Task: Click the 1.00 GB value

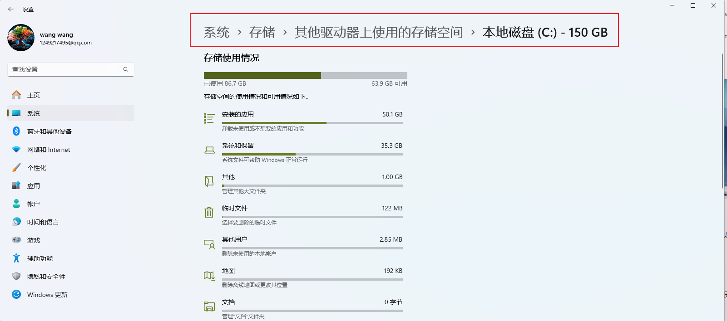Action: tap(392, 177)
